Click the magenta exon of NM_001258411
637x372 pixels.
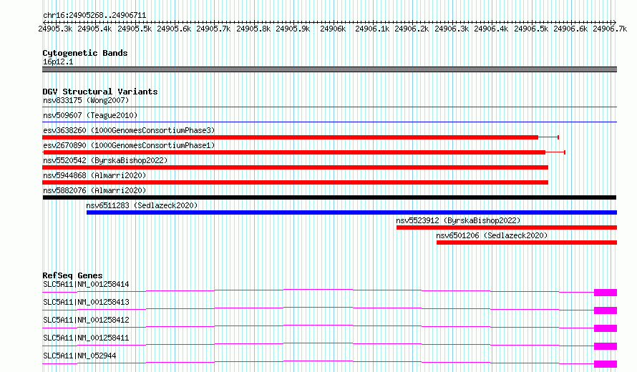click(x=606, y=346)
